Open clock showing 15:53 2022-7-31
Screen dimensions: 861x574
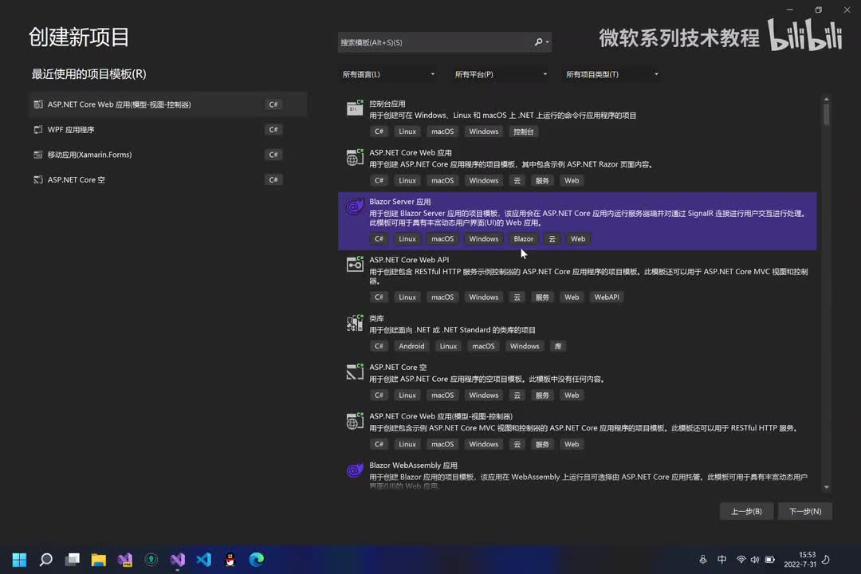pyautogui.click(x=800, y=559)
